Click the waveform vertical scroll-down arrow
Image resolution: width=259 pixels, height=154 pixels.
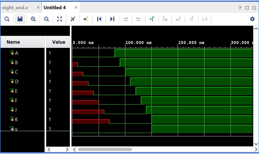pos(256,144)
